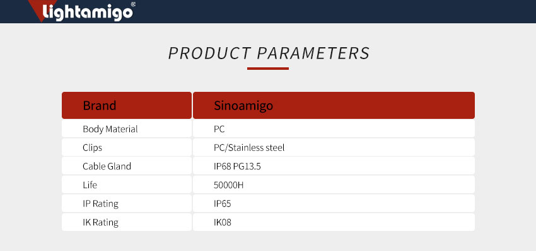
Task: Select the Brand header cell
Action: (127, 106)
